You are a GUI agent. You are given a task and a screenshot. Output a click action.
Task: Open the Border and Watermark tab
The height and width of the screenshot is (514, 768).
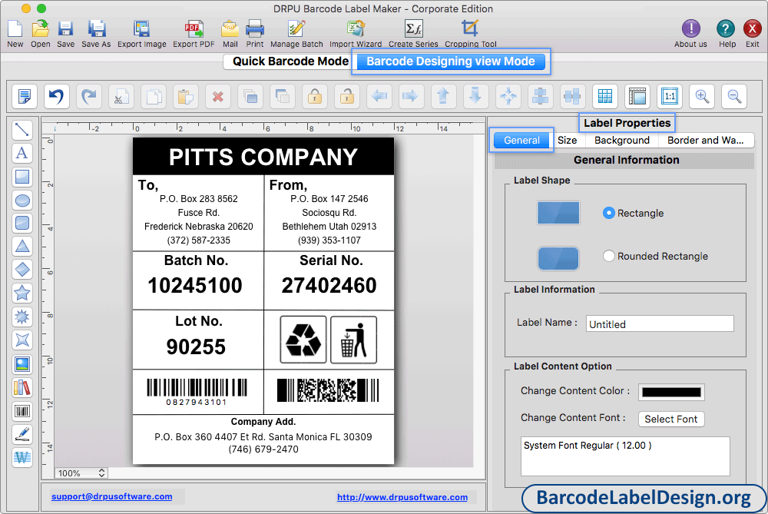[705, 140]
